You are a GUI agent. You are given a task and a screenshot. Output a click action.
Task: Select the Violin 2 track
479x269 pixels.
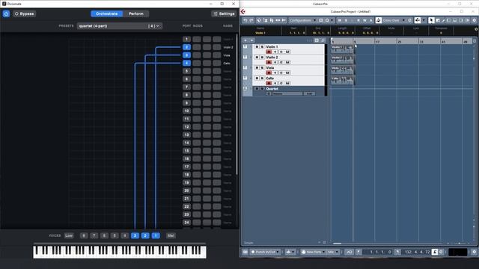(x=289, y=60)
